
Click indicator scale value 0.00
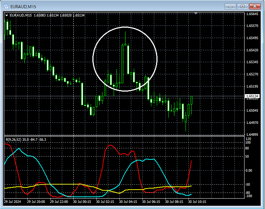[x=248, y=171]
